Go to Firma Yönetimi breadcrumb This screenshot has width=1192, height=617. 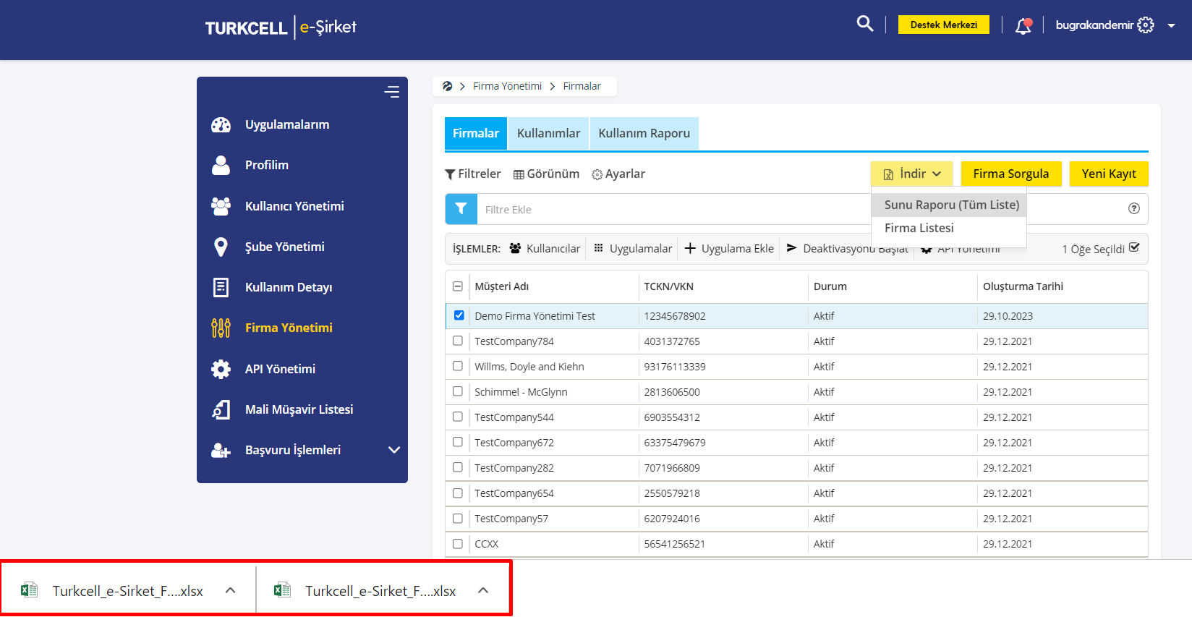(507, 86)
